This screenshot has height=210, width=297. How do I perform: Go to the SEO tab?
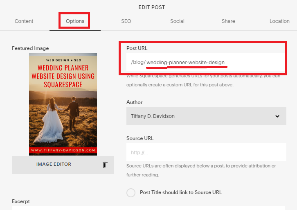click(x=126, y=21)
